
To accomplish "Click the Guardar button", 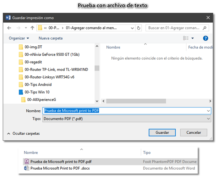I will tap(162, 132).
